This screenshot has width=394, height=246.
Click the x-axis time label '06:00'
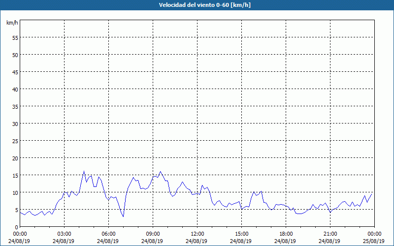tap(108, 234)
